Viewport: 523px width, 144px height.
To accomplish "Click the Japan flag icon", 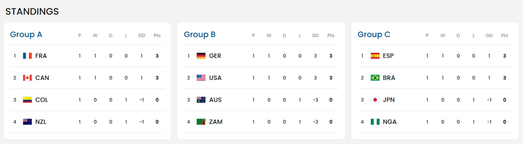I will coord(375,100).
